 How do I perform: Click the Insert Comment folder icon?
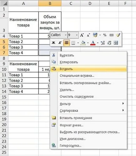pyautogui.click(x=54, y=118)
